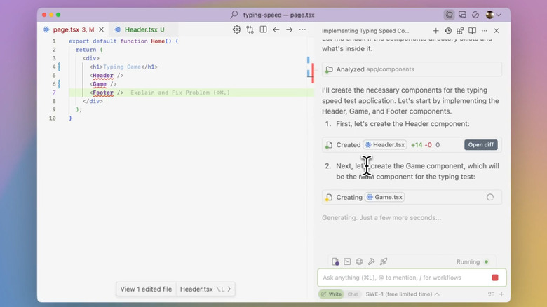Screen dimensions: 547x307
Task: Open the conversation history clock icon
Action: pos(447,31)
